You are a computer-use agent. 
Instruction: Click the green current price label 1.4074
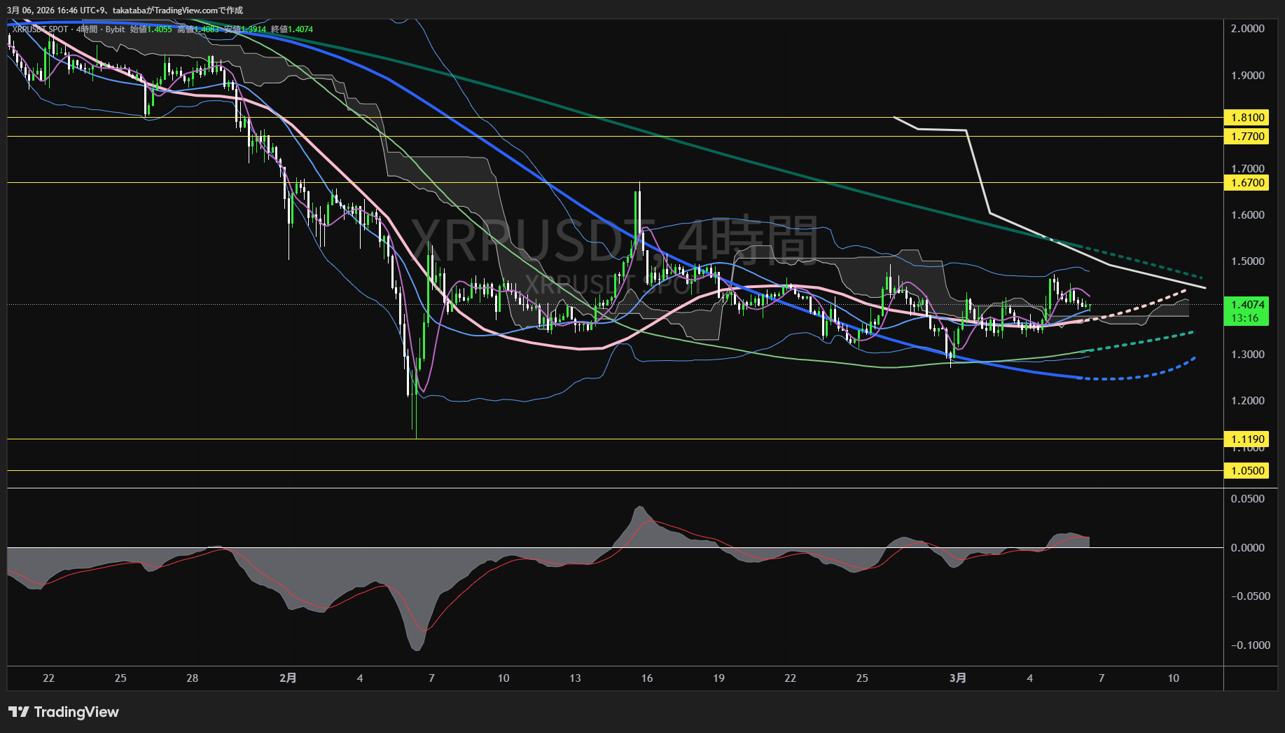(x=1247, y=305)
